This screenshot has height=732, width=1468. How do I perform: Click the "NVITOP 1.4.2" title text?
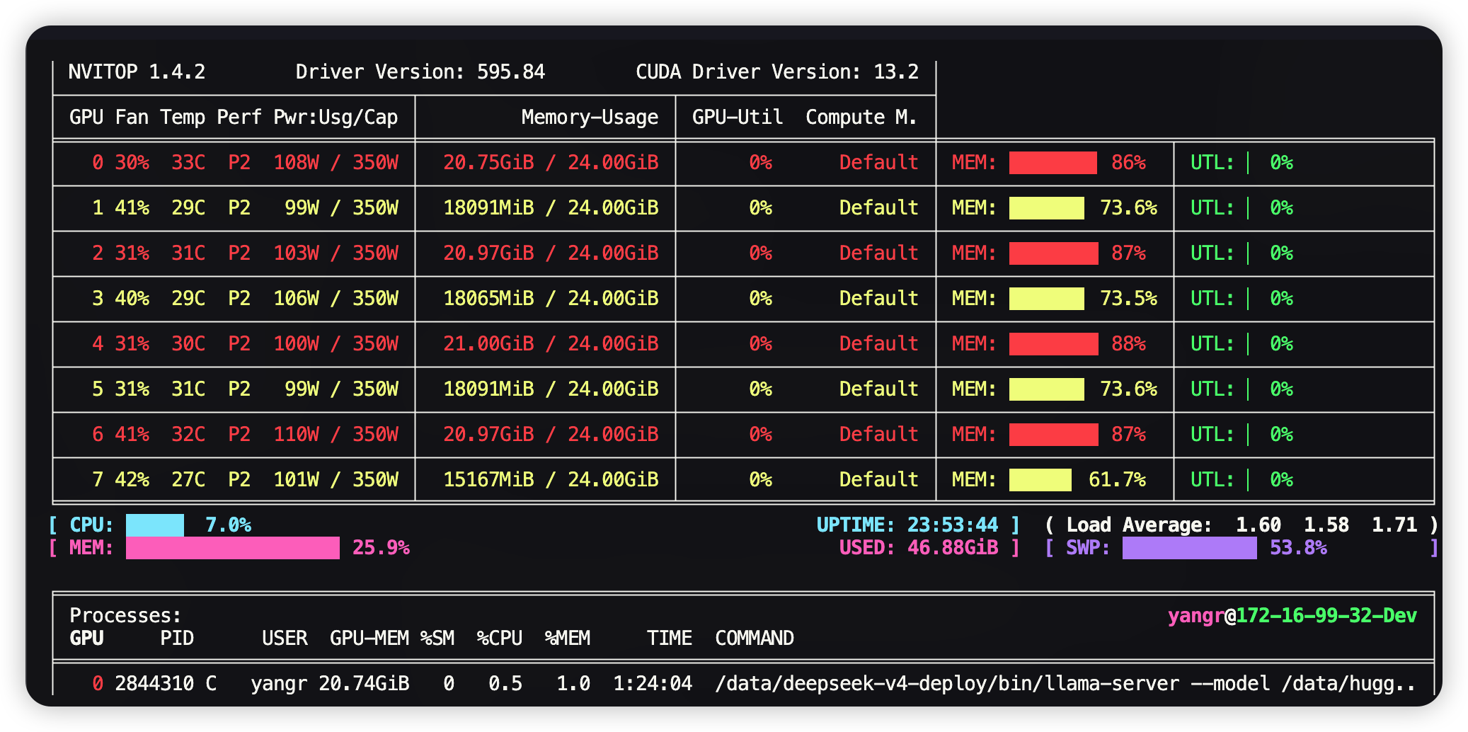coord(137,72)
